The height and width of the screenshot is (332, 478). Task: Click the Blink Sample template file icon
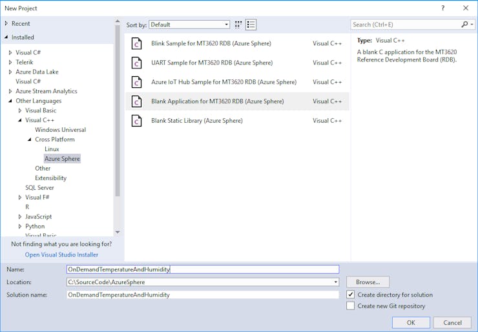point(136,43)
